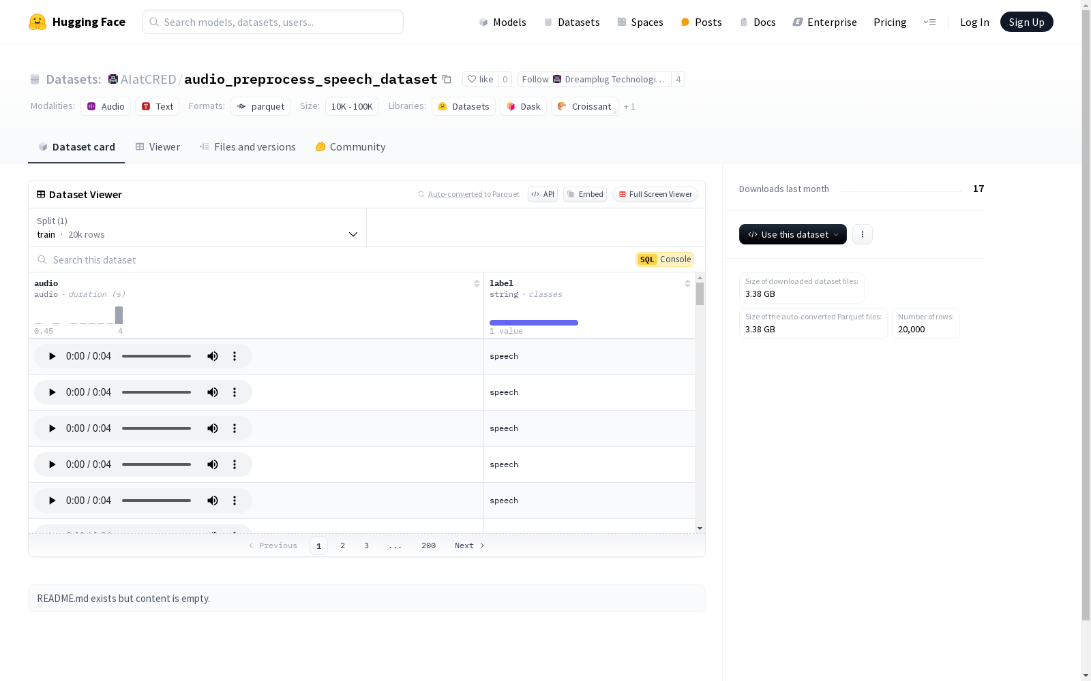
Task: Sort the label column
Action: coord(687,283)
